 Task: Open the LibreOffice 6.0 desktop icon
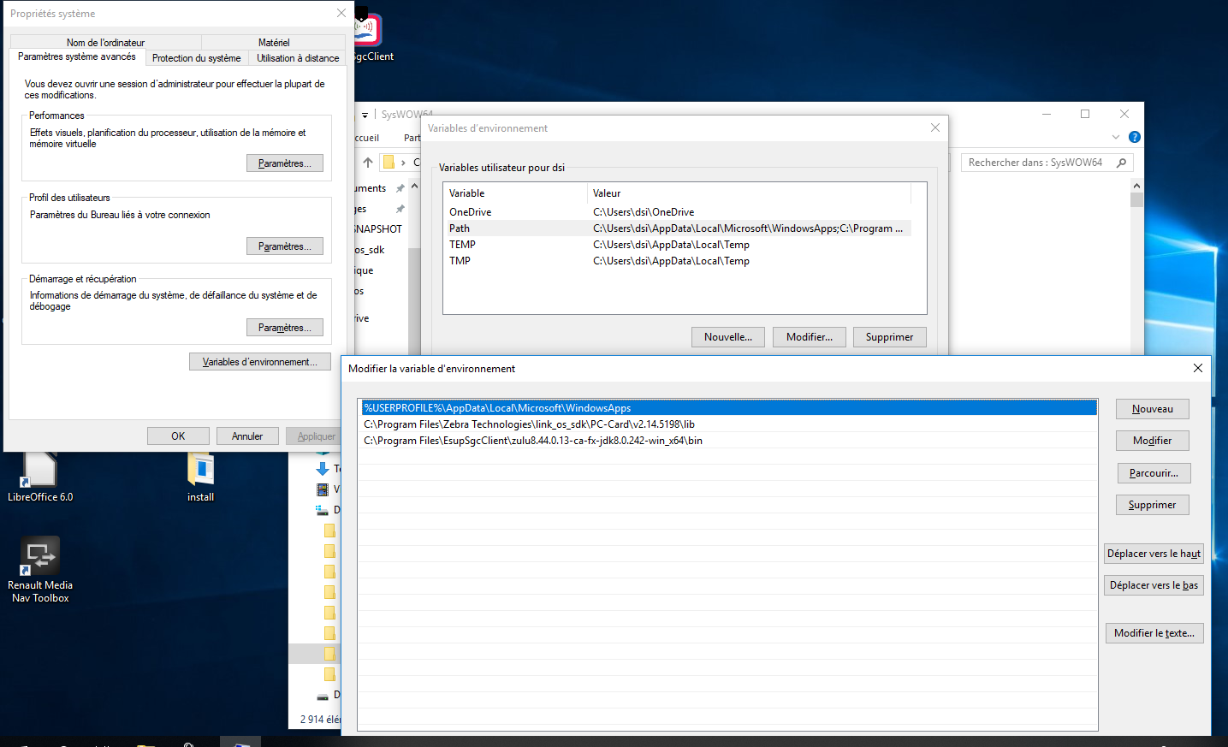click(x=39, y=475)
